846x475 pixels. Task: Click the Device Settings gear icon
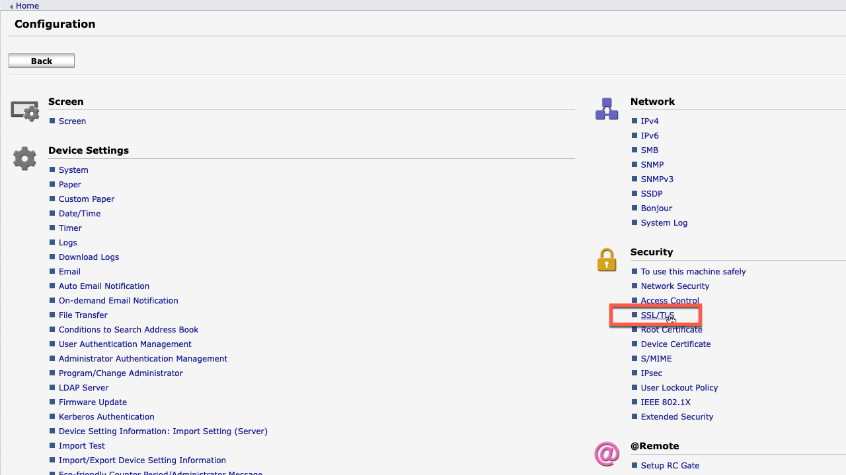(x=24, y=159)
